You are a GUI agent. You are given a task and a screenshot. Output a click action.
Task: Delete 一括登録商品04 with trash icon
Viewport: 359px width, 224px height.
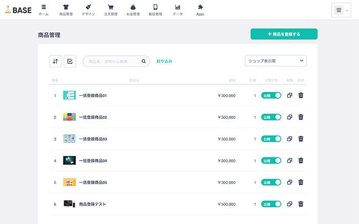(301, 160)
